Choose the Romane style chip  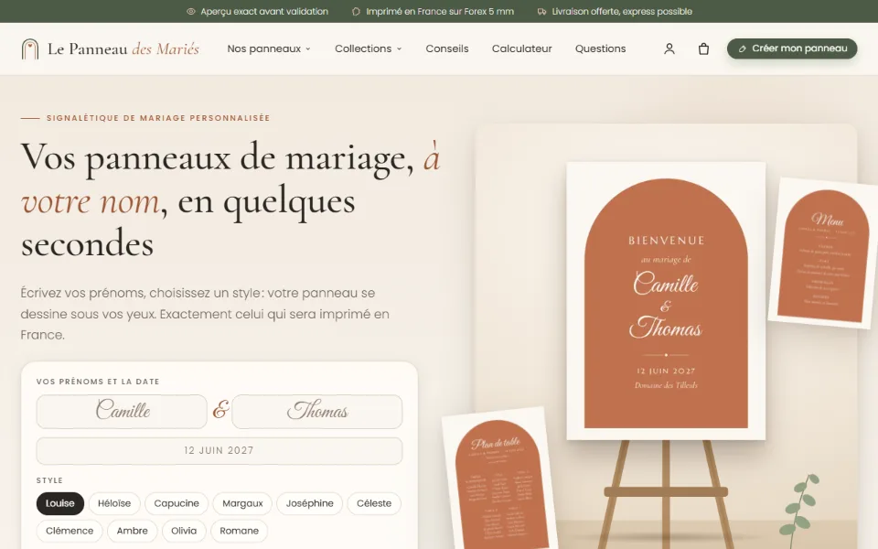[239, 531]
